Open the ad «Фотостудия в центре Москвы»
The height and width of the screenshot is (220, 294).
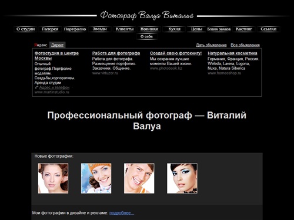click(x=56, y=56)
